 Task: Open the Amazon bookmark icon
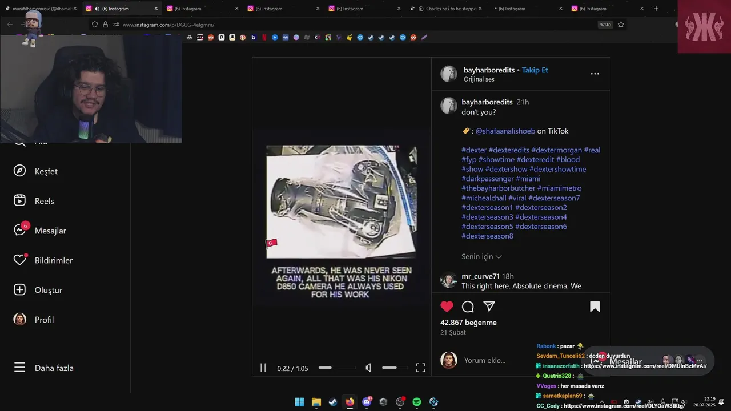[232, 37]
